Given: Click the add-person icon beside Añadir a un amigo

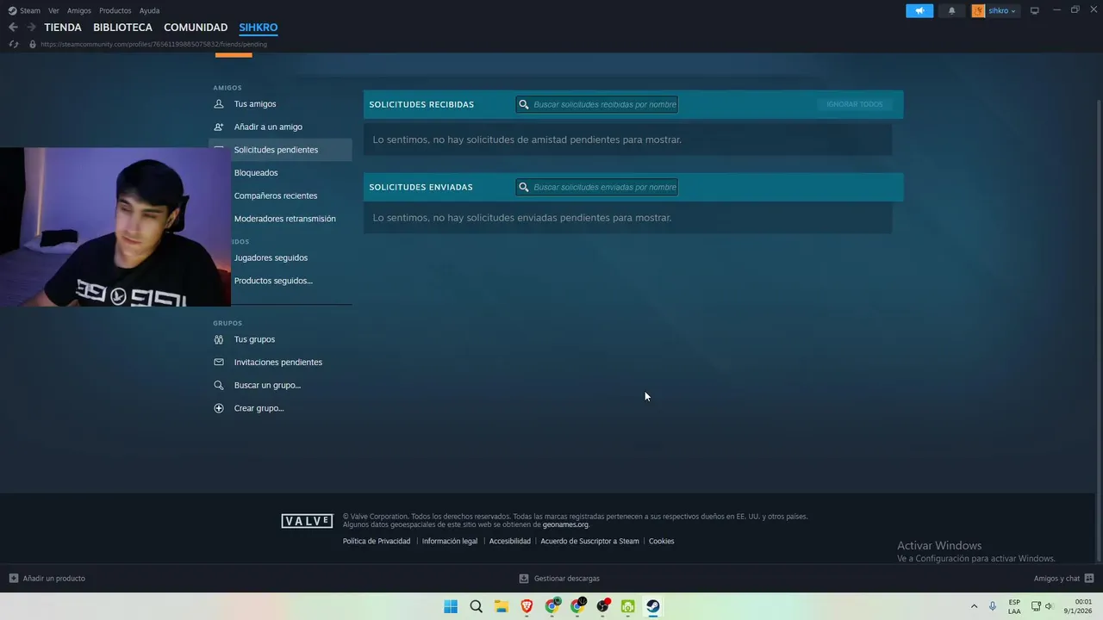Looking at the screenshot, I should pos(219,127).
